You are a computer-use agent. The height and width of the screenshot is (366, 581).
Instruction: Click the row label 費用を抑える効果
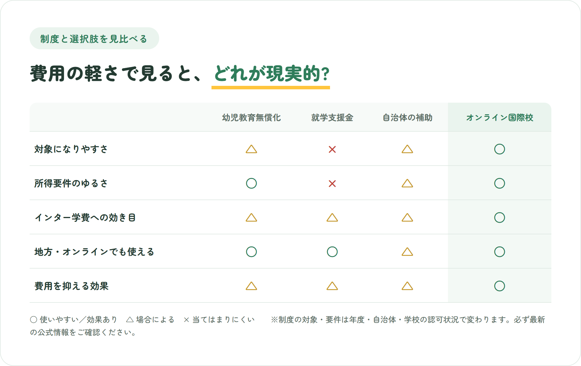pyautogui.click(x=71, y=286)
